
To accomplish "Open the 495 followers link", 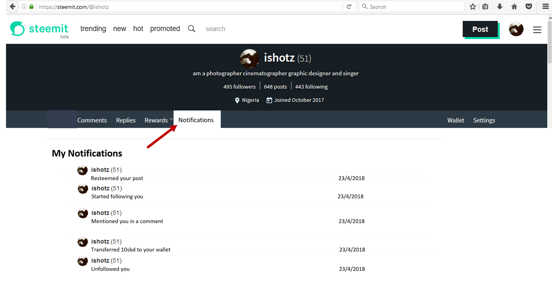I will point(239,87).
